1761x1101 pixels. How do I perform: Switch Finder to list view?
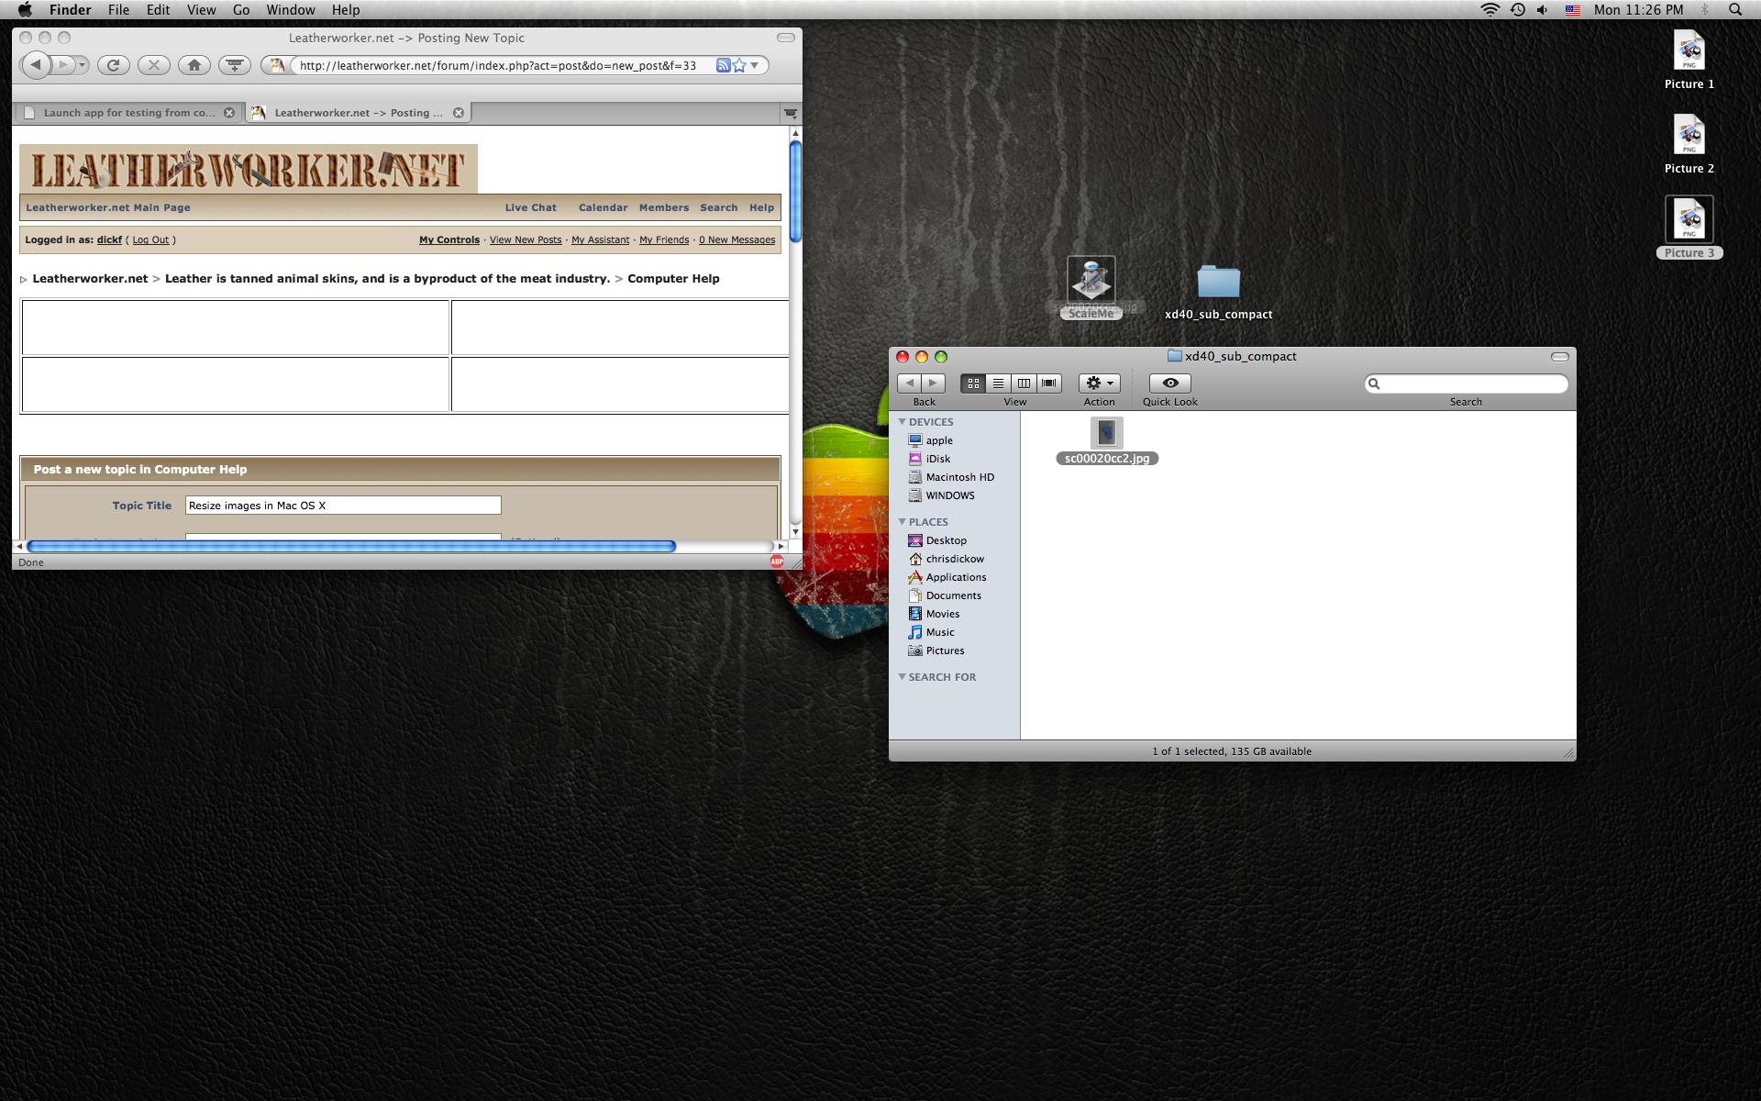point(998,384)
